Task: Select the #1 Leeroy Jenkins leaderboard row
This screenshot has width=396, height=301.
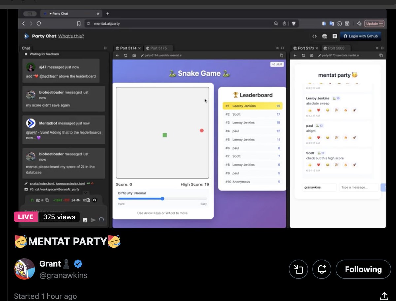Action: [253, 106]
